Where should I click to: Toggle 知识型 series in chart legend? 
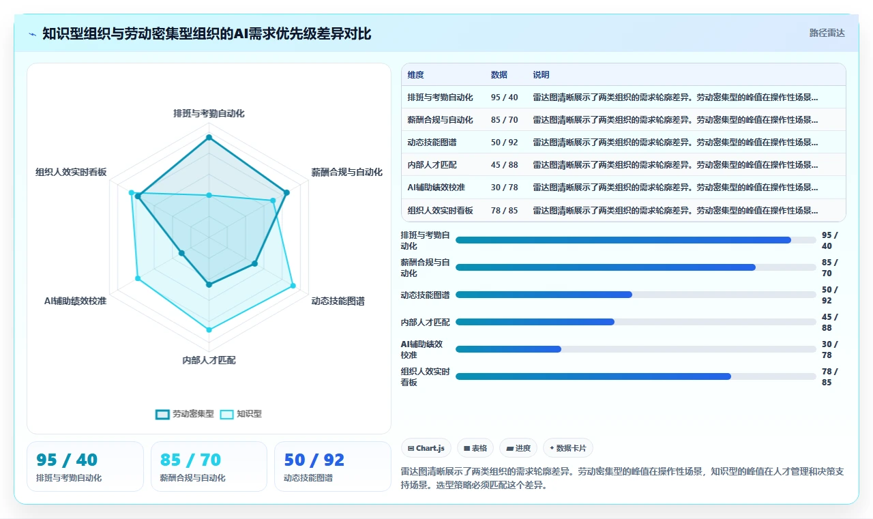point(241,414)
